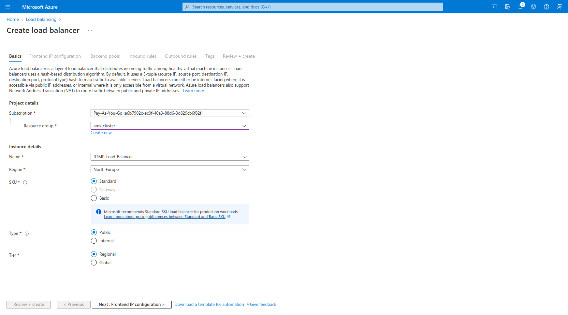Viewport: 568px width, 315px height.
Task: Click the Previous button
Action: point(74,304)
